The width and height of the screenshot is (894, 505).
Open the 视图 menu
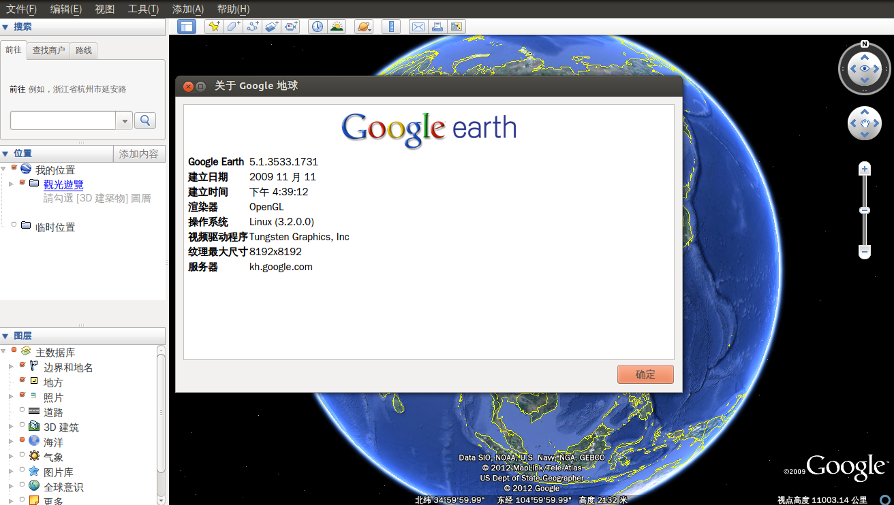pos(105,9)
